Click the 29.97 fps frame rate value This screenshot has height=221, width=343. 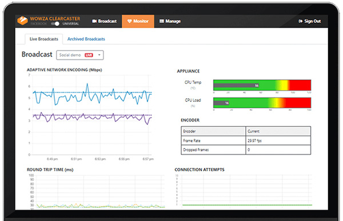coord(254,141)
